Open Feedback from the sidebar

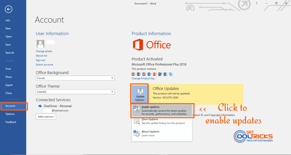11,122
